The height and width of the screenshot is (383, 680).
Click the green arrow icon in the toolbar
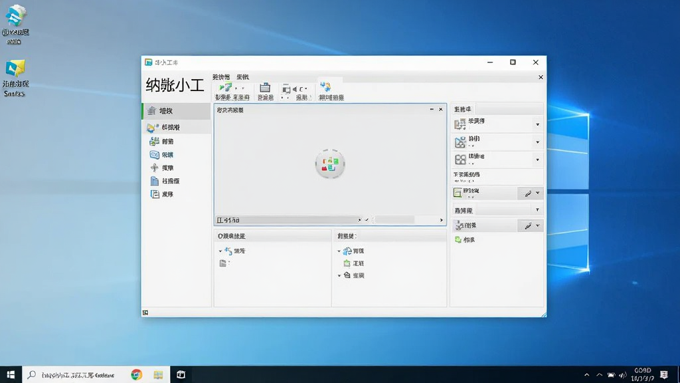pos(226,88)
